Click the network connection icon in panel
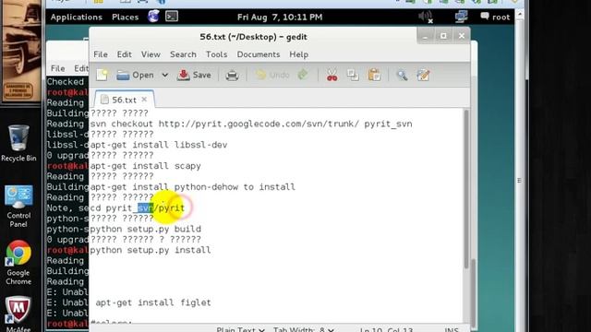The width and height of the screenshot is (591, 332). click(461, 17)
